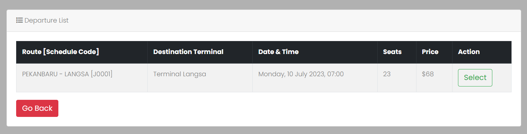Click the Terminal Langsa cell
This screenshot has width=527, height=134.
point(200,78)
